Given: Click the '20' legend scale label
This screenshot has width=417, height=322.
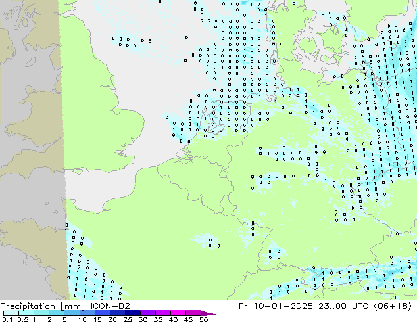Looking at the screenshot, I should (x=112, y=319).
